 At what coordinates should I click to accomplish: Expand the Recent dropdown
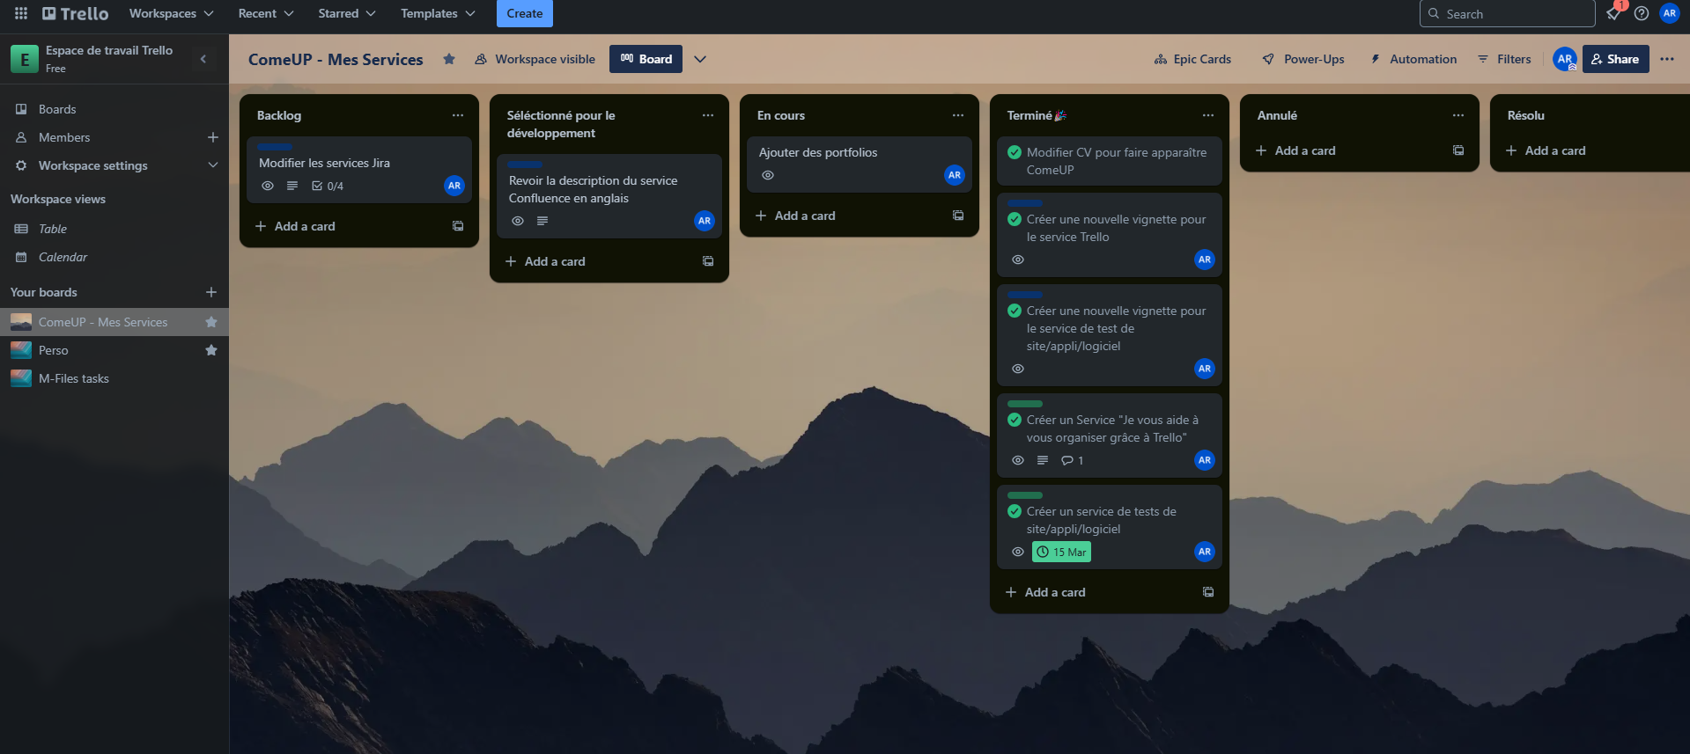pyautogui.click(x=266, y=13)
